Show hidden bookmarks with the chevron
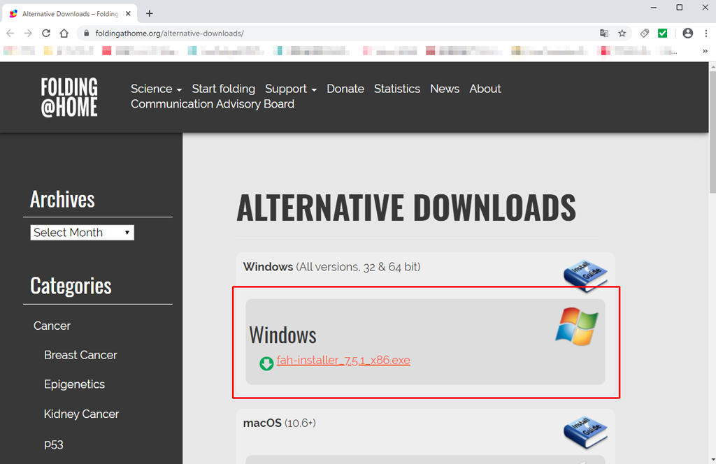This screenshot has width=716, height=464. (x=704, y=50)
